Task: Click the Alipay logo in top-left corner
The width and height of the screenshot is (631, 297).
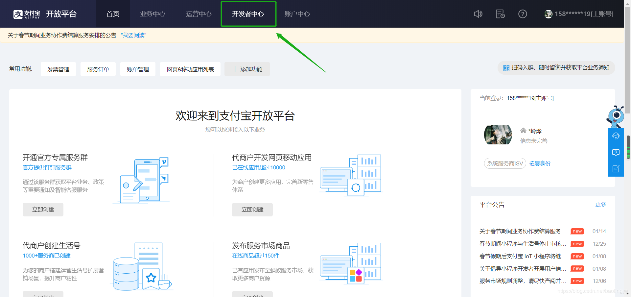Action: [x=18, y=14]
